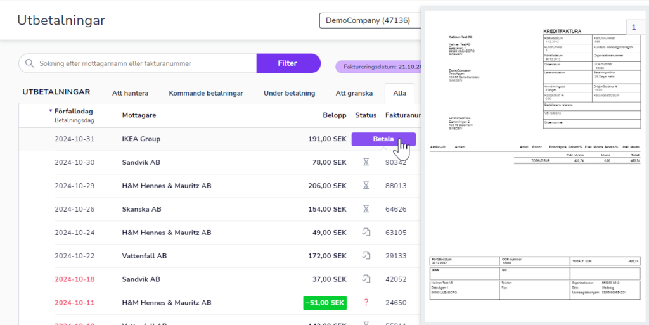Select the Alla tab
The height and width of the screenshot is (325, 649).
coord(399,94)
